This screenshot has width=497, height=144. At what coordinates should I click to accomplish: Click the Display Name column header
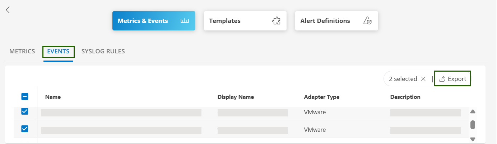pyautogui.click(x=236, y=97)
